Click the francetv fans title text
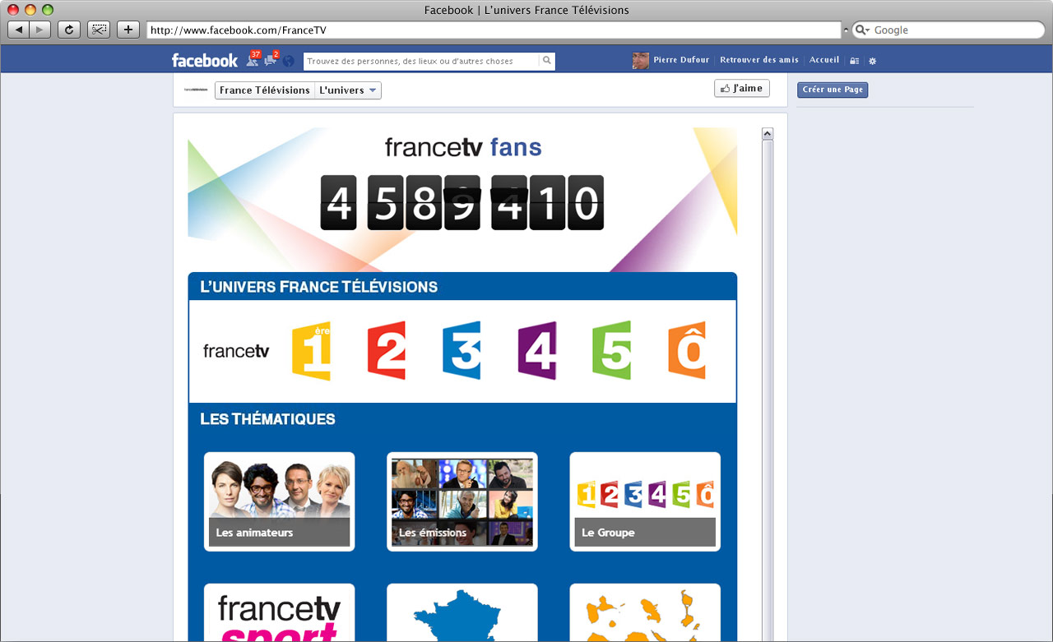 tap(463, 147)
